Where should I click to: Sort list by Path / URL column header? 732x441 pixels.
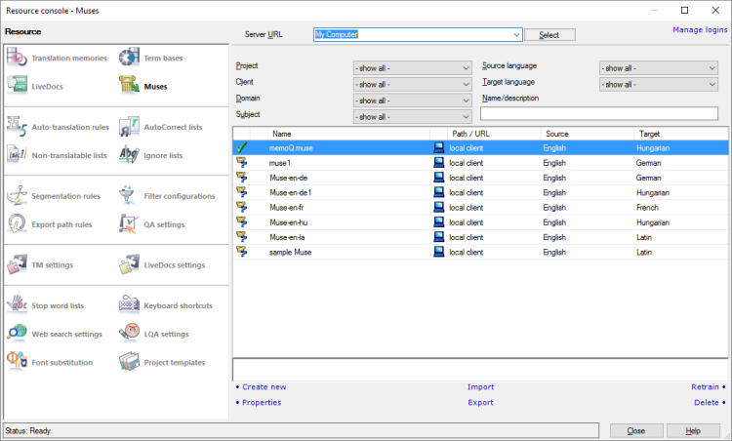(x=494, y=134)
